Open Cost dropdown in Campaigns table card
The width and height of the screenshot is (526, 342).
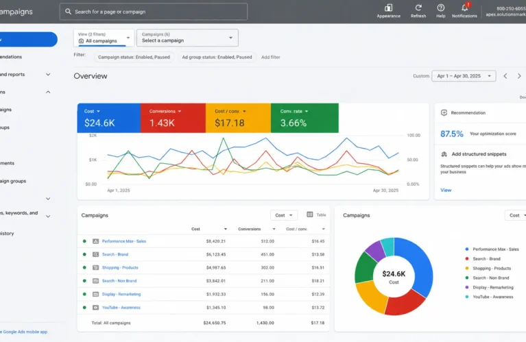click(284, 215)
